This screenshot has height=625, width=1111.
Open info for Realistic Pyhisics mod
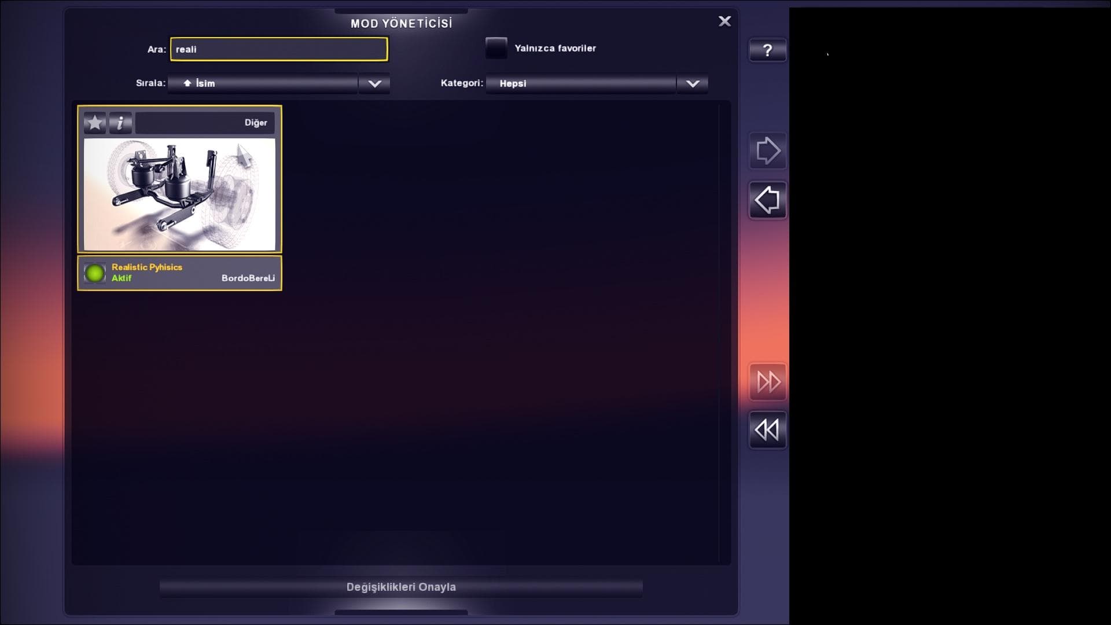coord(120,123)
